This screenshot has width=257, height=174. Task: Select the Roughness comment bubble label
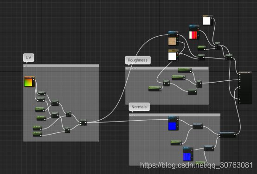[138, 60]
